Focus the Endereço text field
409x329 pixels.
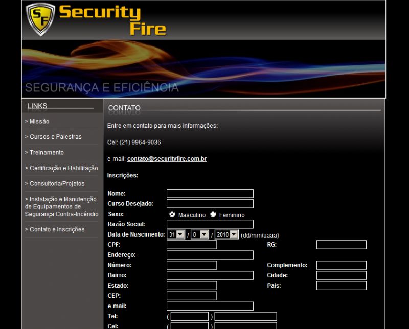210,255
